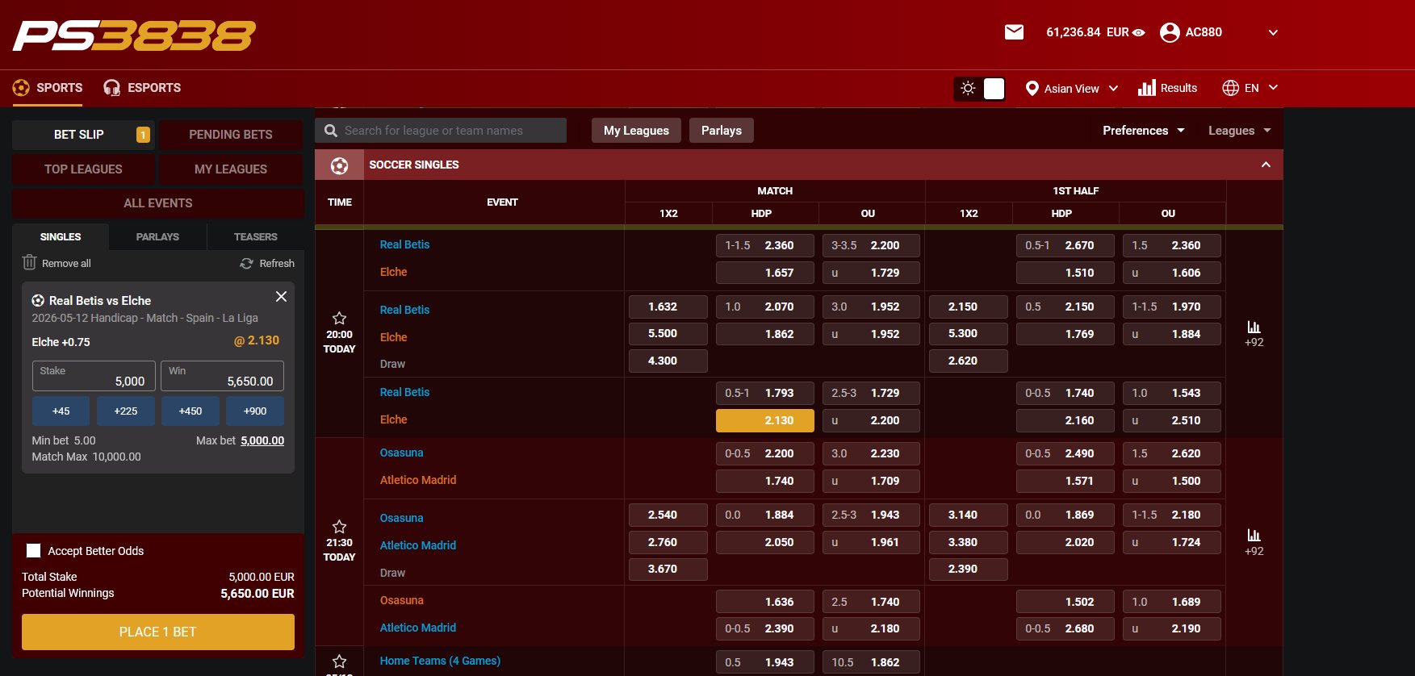Viewport: 1415px width, 676px height.
Task: Open Top Leagues in sidebar
Action: click(83, 169)
